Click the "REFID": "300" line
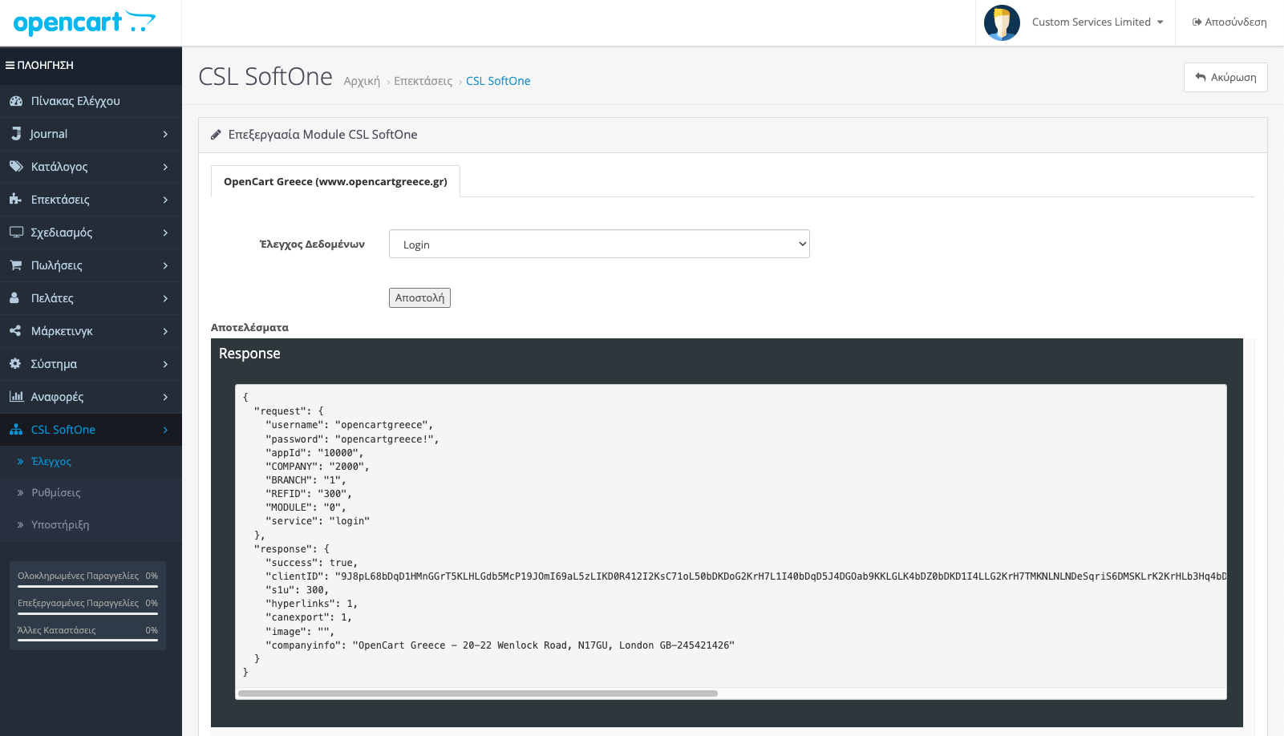This screenshot has width=1284, height=736. pyautogui.click(x=309, y=494)
